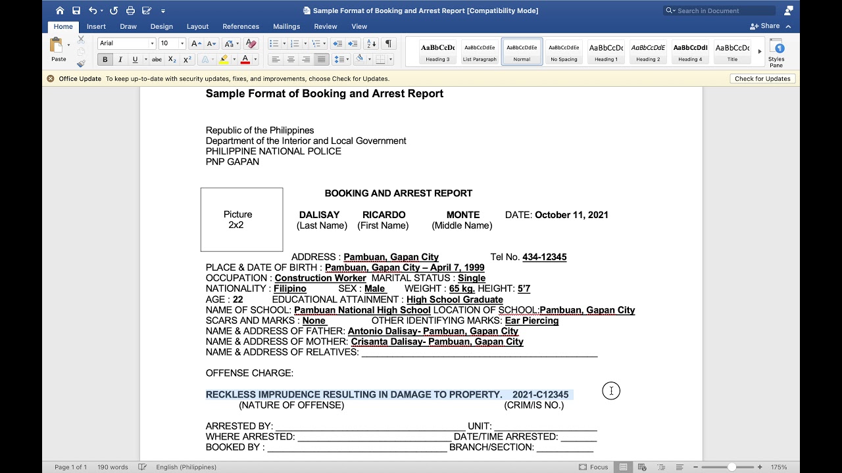Open the Insert tab
Screen dimensions: 842x473
coord(96,26)
